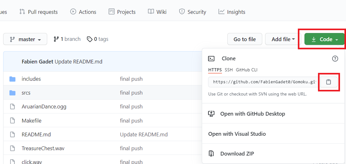Click the Fabien Gadet author name
This screenshot has height=164, width=346.
tap(37, 62)
